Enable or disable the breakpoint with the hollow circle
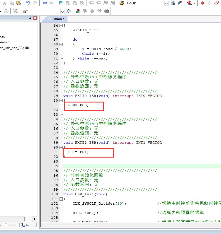 tap(210, 3)
